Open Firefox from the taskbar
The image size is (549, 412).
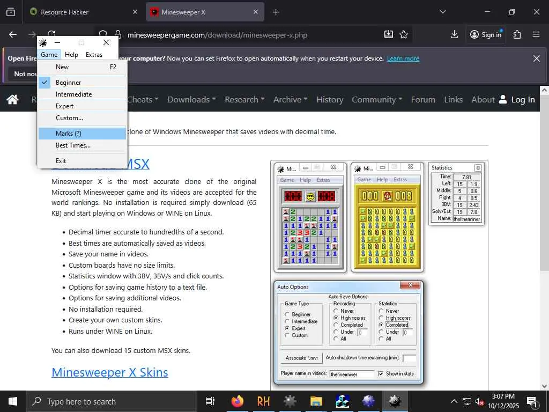(x=238, y=401)
